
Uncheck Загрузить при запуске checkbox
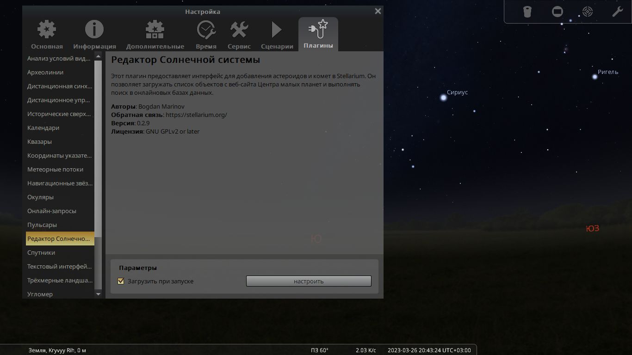[x=121, y=281]
